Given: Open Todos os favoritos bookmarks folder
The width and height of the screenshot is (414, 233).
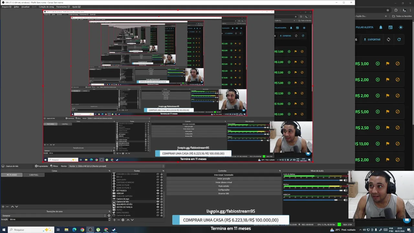Looking at the screenshot, I should [402, 16].
